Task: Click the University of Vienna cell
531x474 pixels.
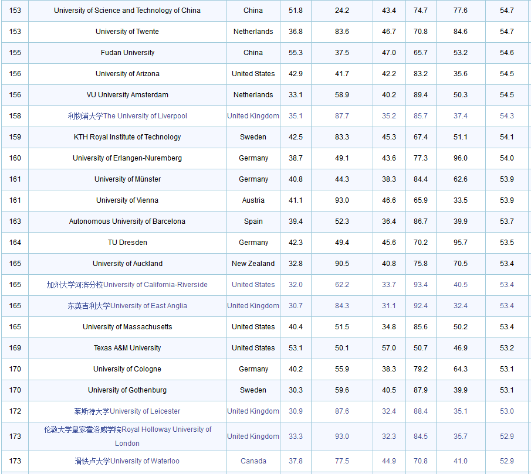Action: click(127, 200)
